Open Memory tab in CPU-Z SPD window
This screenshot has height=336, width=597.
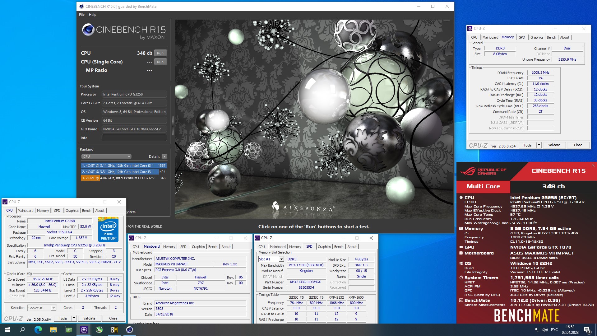point(295,247)
